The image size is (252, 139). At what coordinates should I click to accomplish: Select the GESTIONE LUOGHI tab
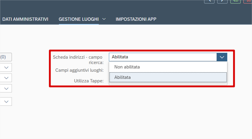point(79,19)
